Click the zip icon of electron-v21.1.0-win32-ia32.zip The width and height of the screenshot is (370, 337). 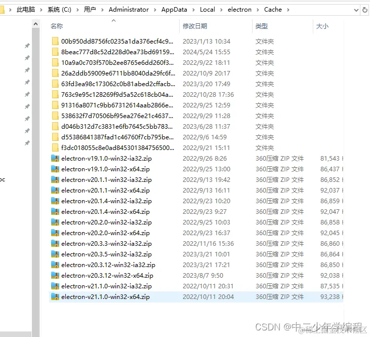click(55, 286)
